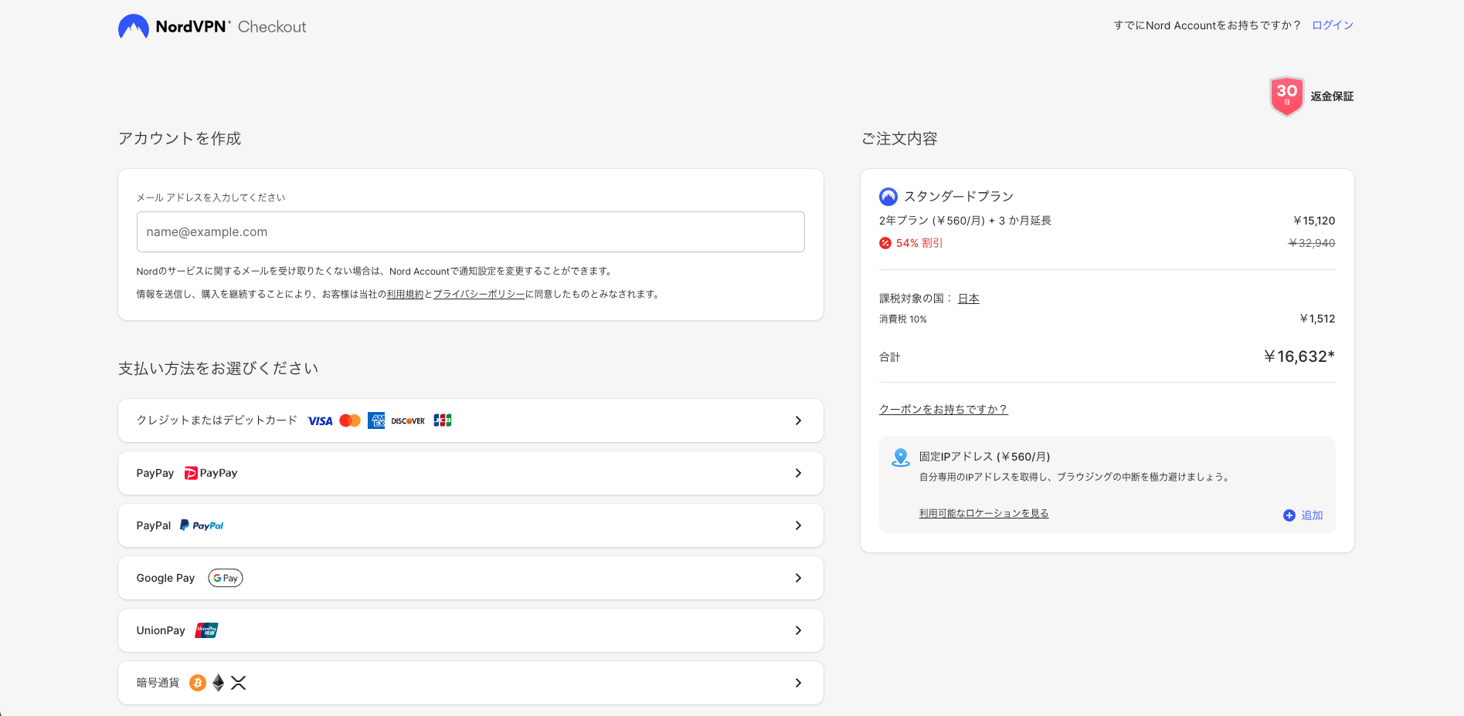Click the Bitcoin icon
1464x716 pixels.
tap(198, 683)
